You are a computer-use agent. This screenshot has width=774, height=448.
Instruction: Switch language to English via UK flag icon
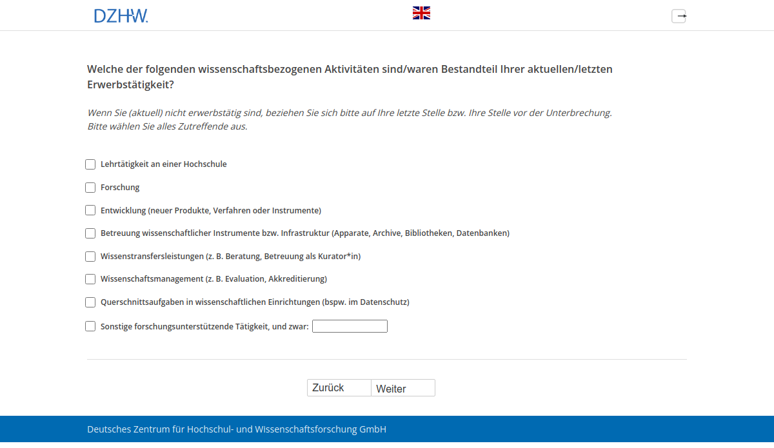(421, 12)
